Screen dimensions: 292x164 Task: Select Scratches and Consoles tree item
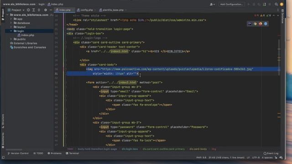point(28,47)
